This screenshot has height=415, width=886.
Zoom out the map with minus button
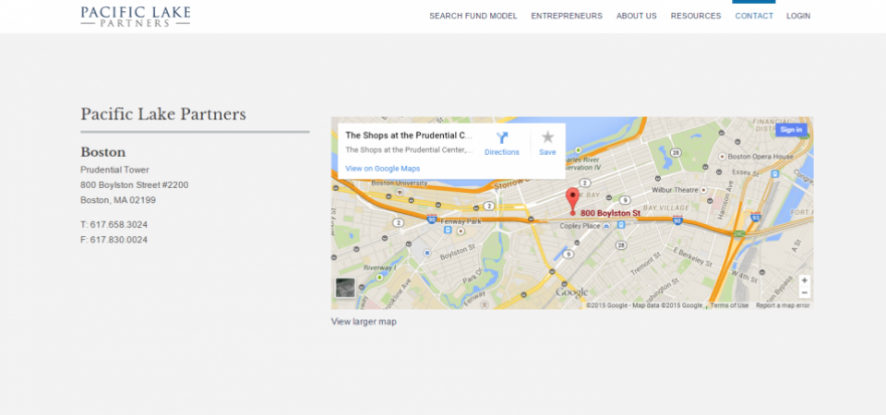(x=804, y=292)
